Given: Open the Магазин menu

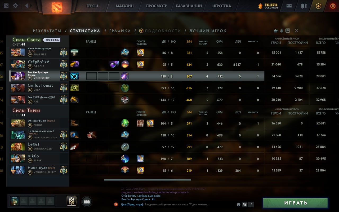Looking at the screenshot, I should coord(124,6).
